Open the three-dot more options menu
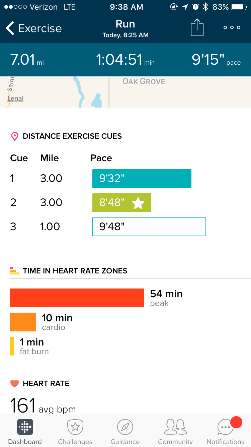Image resolution: width=251 pixels, height=447 pixels. (x=232, y=28)
